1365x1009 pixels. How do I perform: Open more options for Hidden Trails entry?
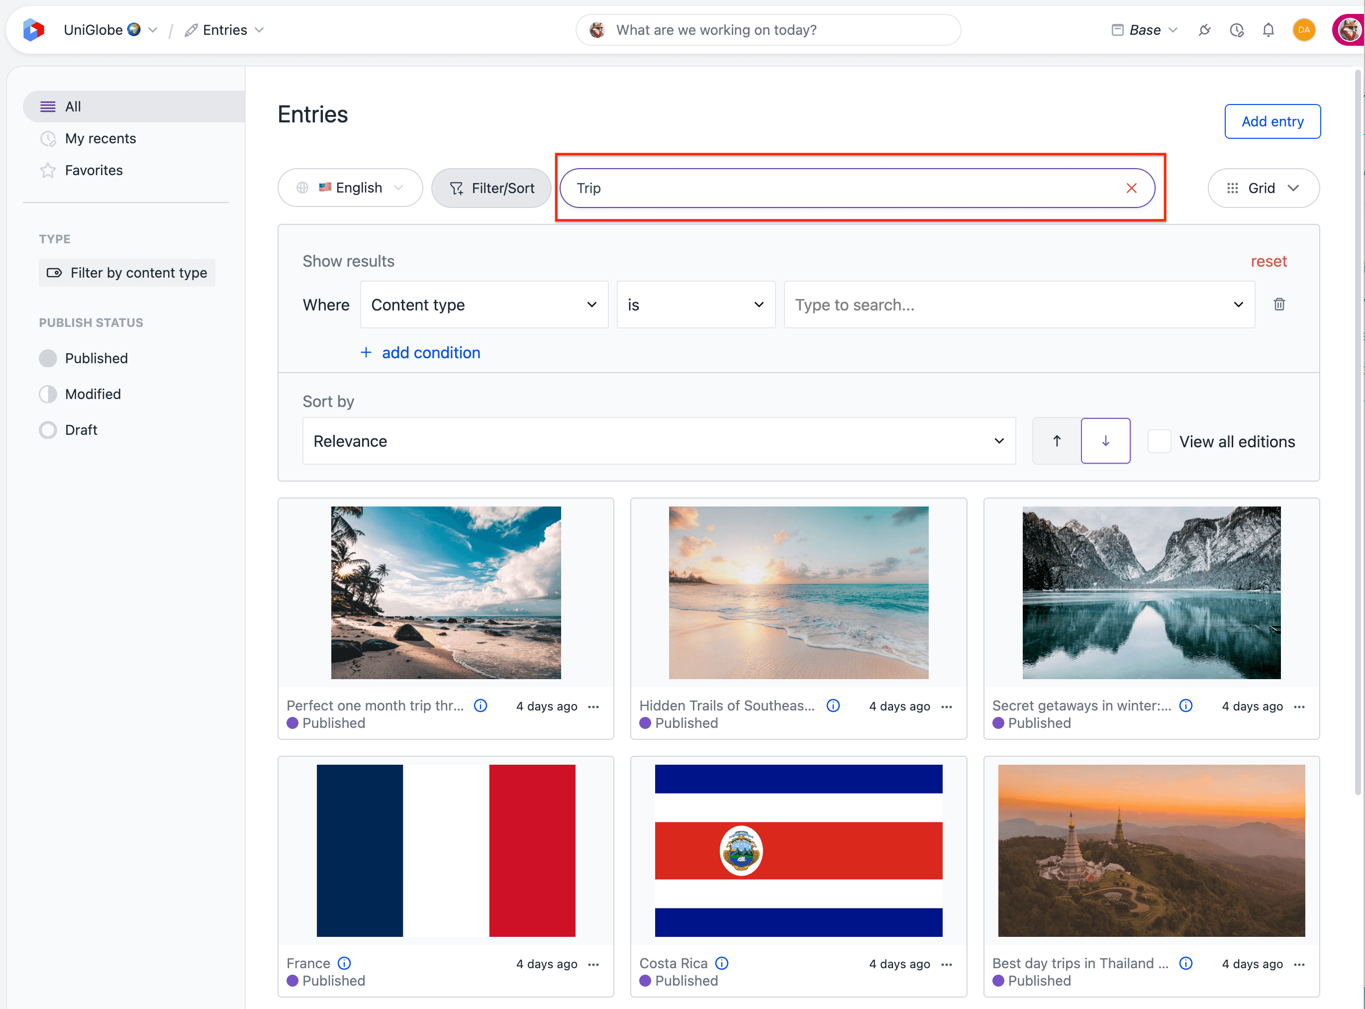point(947,706)
